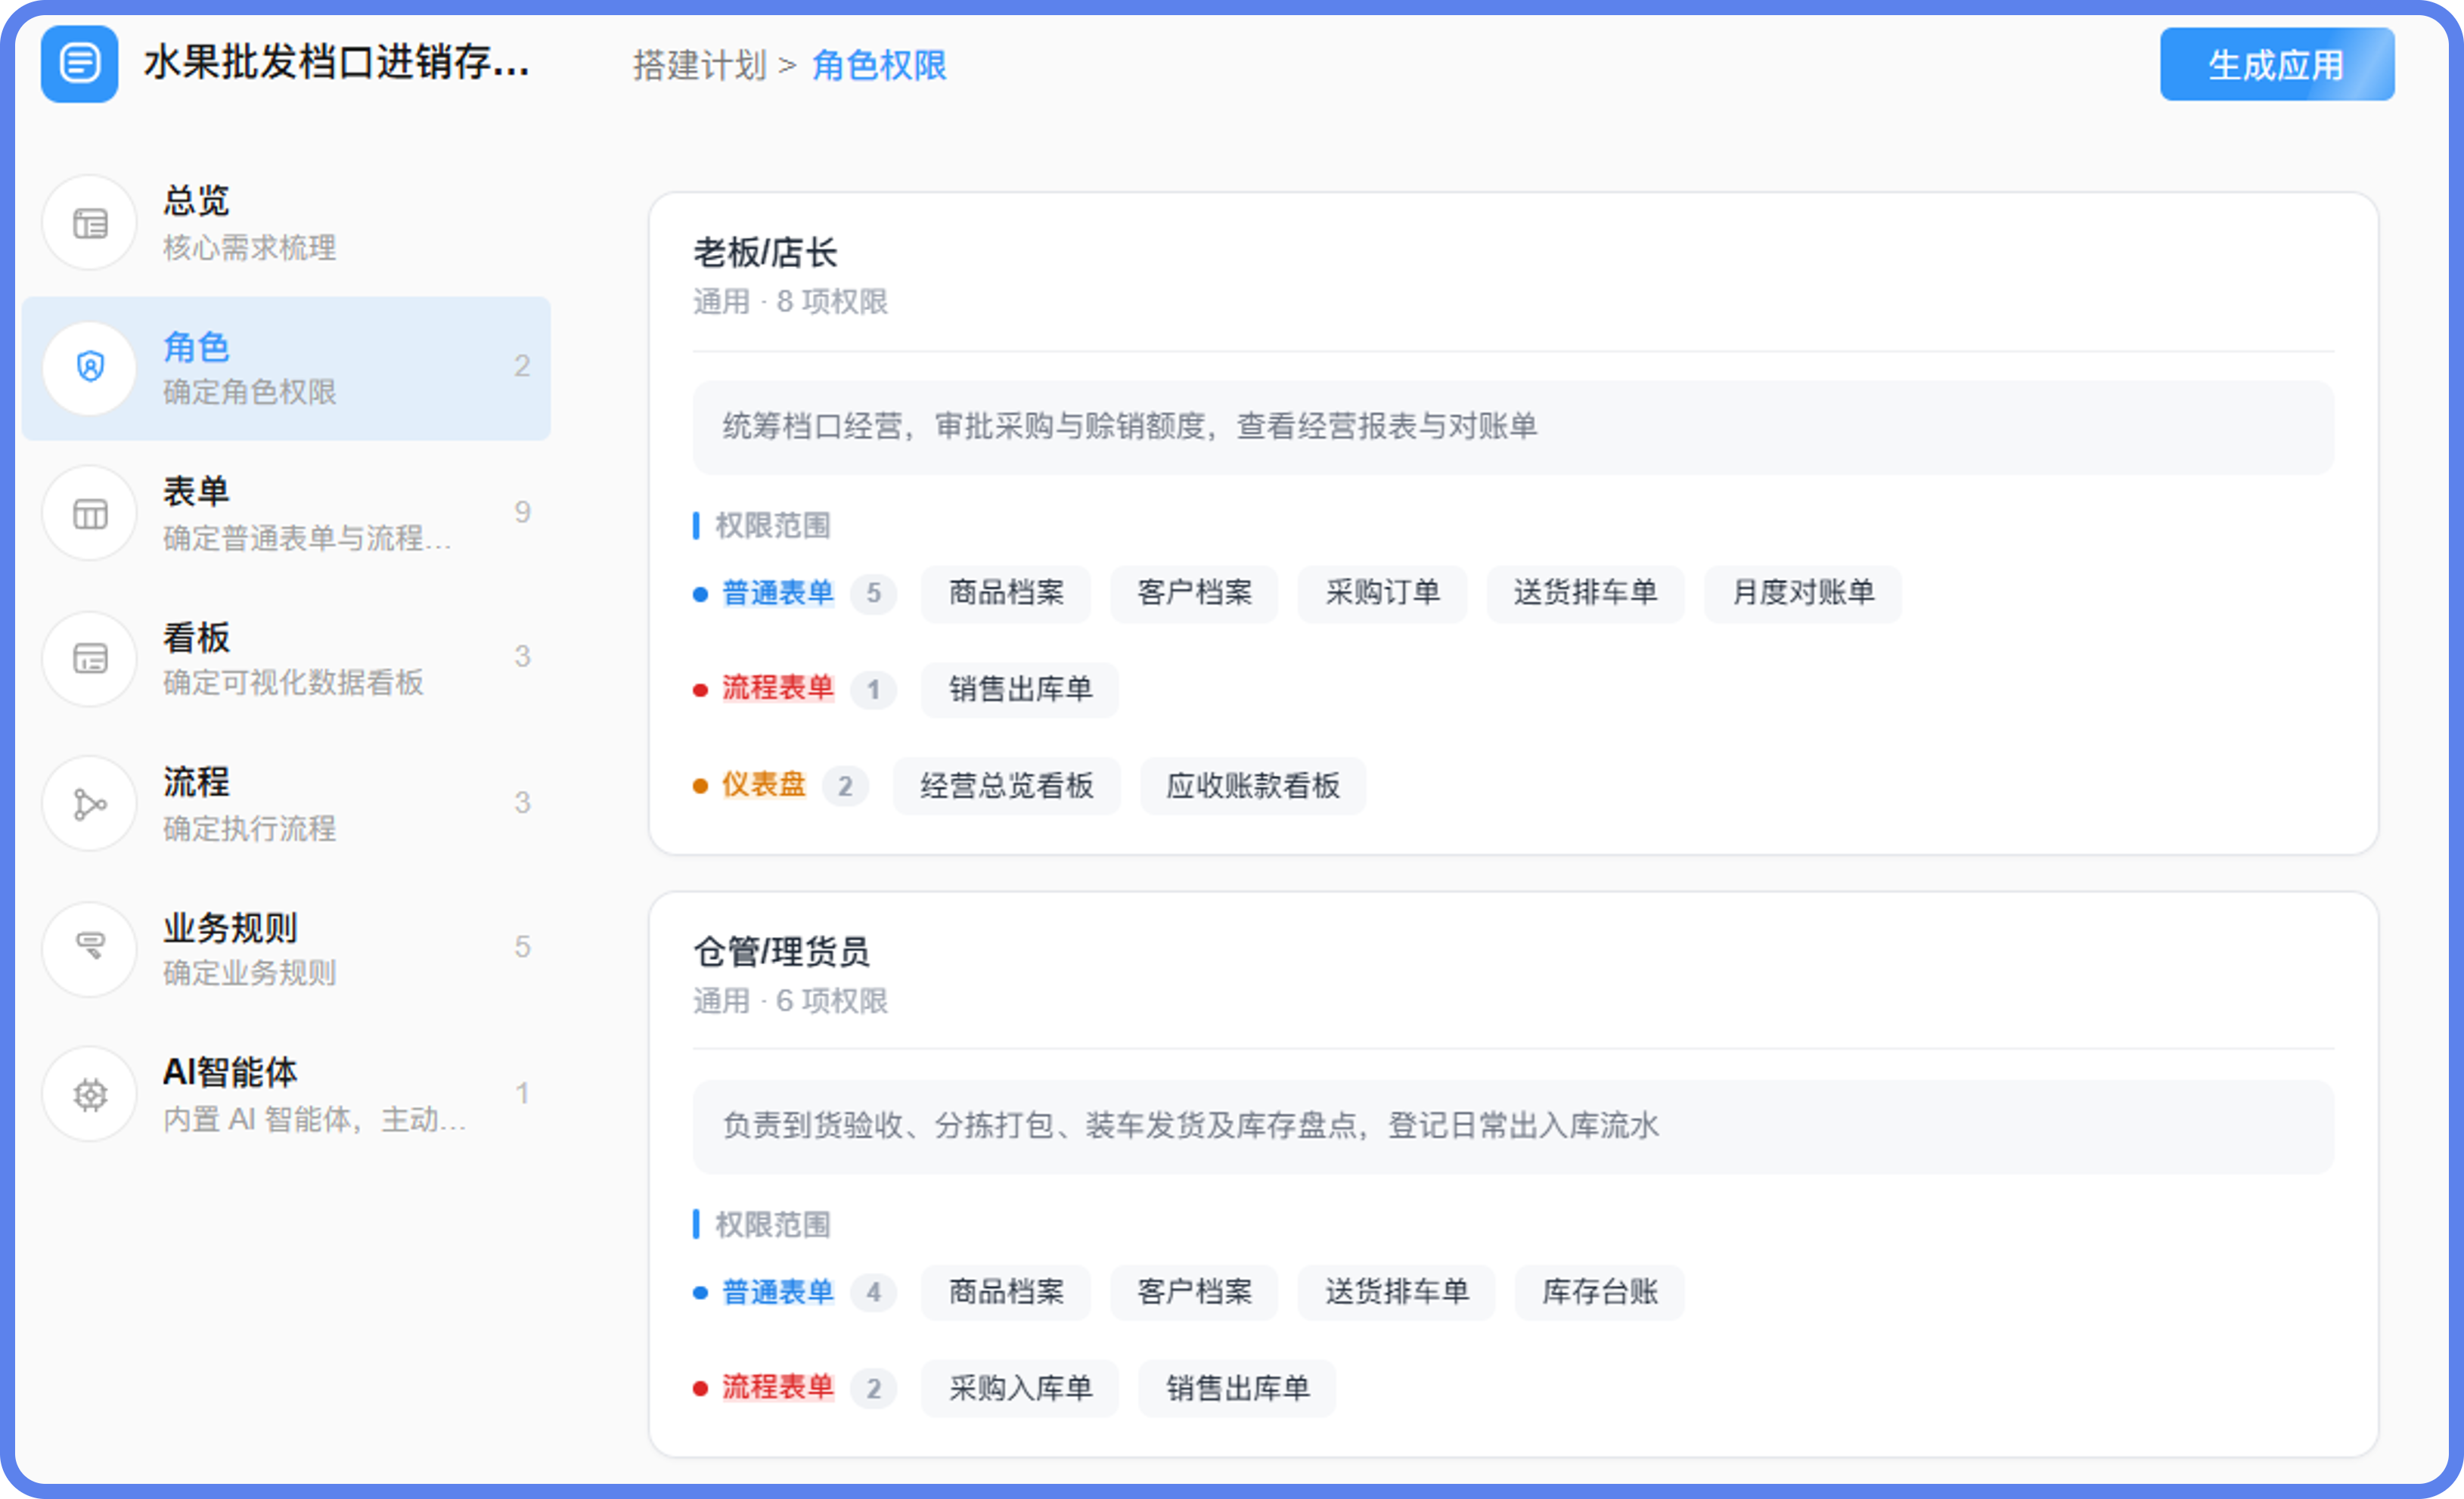Click 采购订单 tag under 老板/店长

tap(1382, 593)
